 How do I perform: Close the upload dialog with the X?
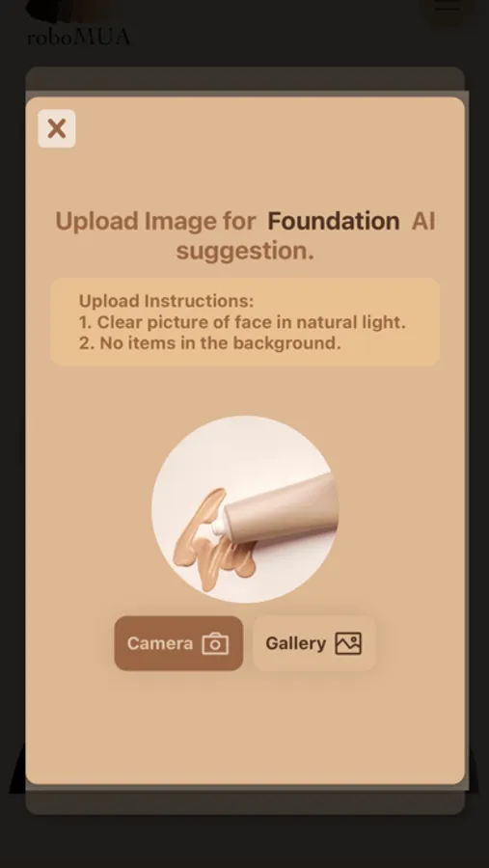point(57,128)
